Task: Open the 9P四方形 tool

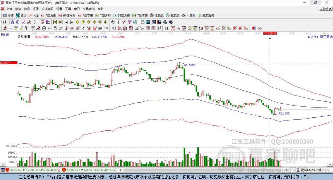Action: [x=67, y=16]
